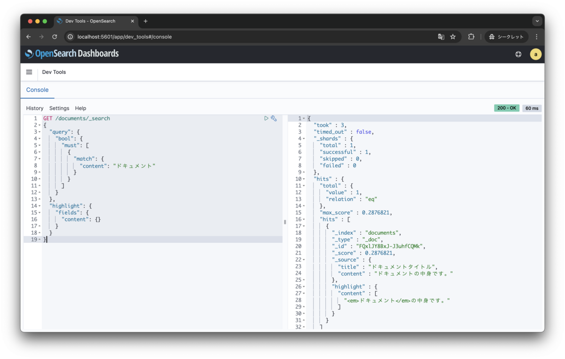Viewport: 565px width, 359px height.
Task: Select the Console tab
Action: coord(37,90)
